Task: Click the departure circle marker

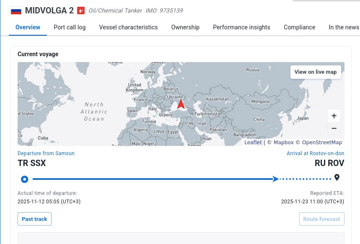Action: click(x=25, y=179)
